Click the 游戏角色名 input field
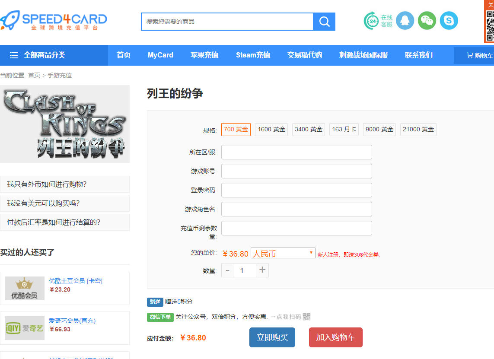Viewport: 494px width, 359px height. click(x=296, y=209)
